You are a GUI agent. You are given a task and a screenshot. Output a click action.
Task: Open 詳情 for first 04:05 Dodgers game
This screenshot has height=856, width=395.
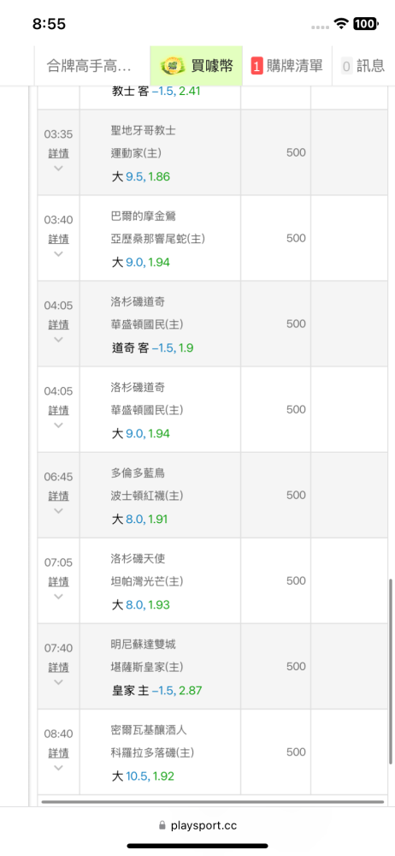tap(58, 324)
